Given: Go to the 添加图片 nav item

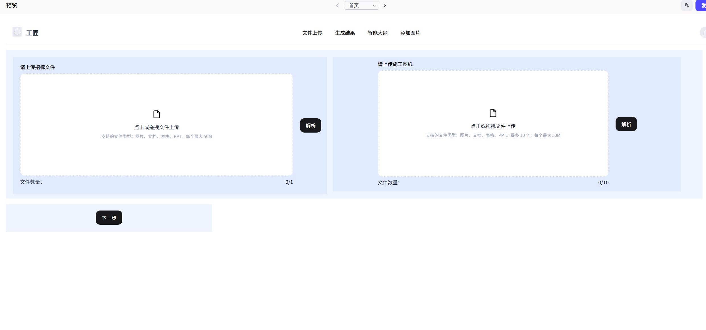Looking at the screenshot, I should (x=410, y=33).
